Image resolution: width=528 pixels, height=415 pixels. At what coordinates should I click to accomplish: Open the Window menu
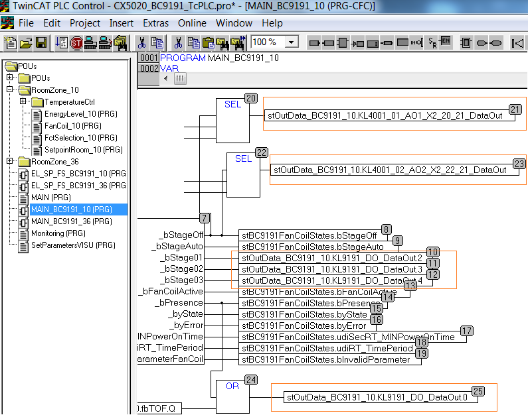coord(234,23)
